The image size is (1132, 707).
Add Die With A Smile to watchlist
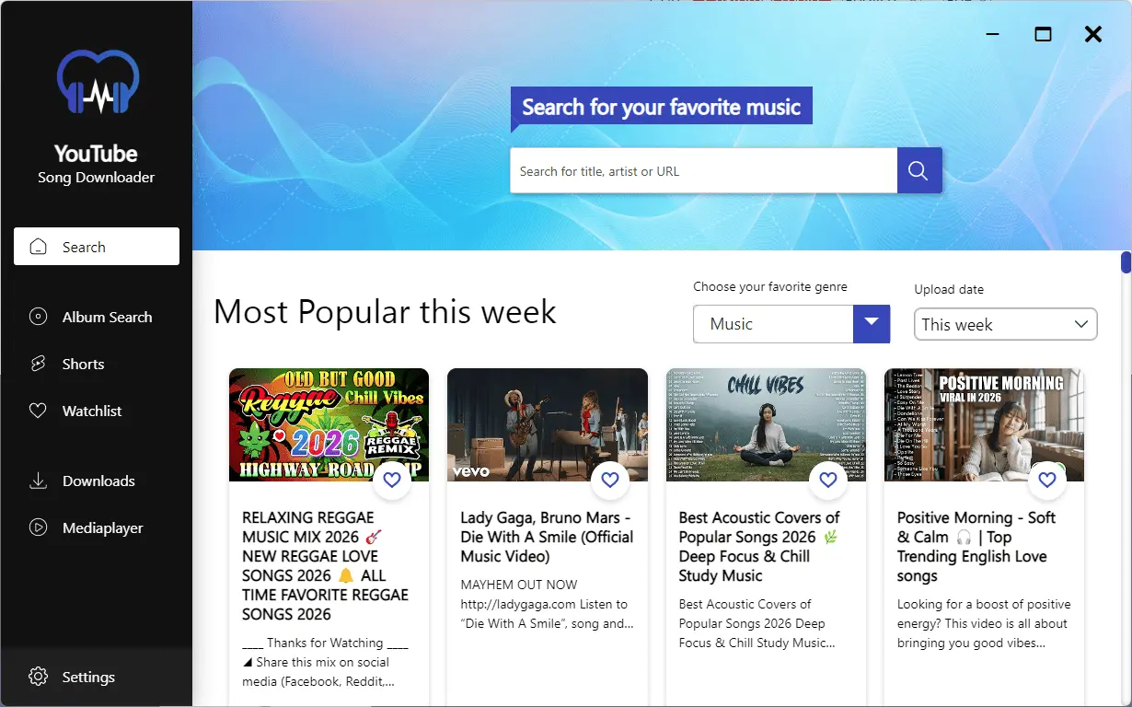coord(609,480)
